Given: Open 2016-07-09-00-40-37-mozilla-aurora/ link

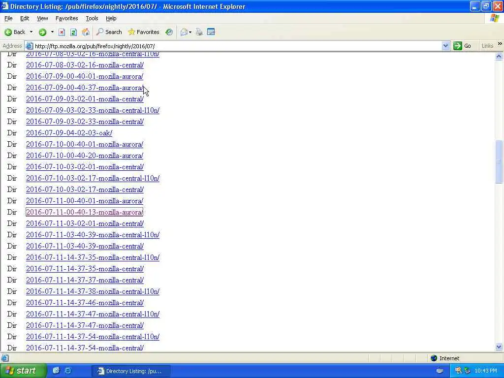Looking at the screenshot, I should click(x=85, y=88).
